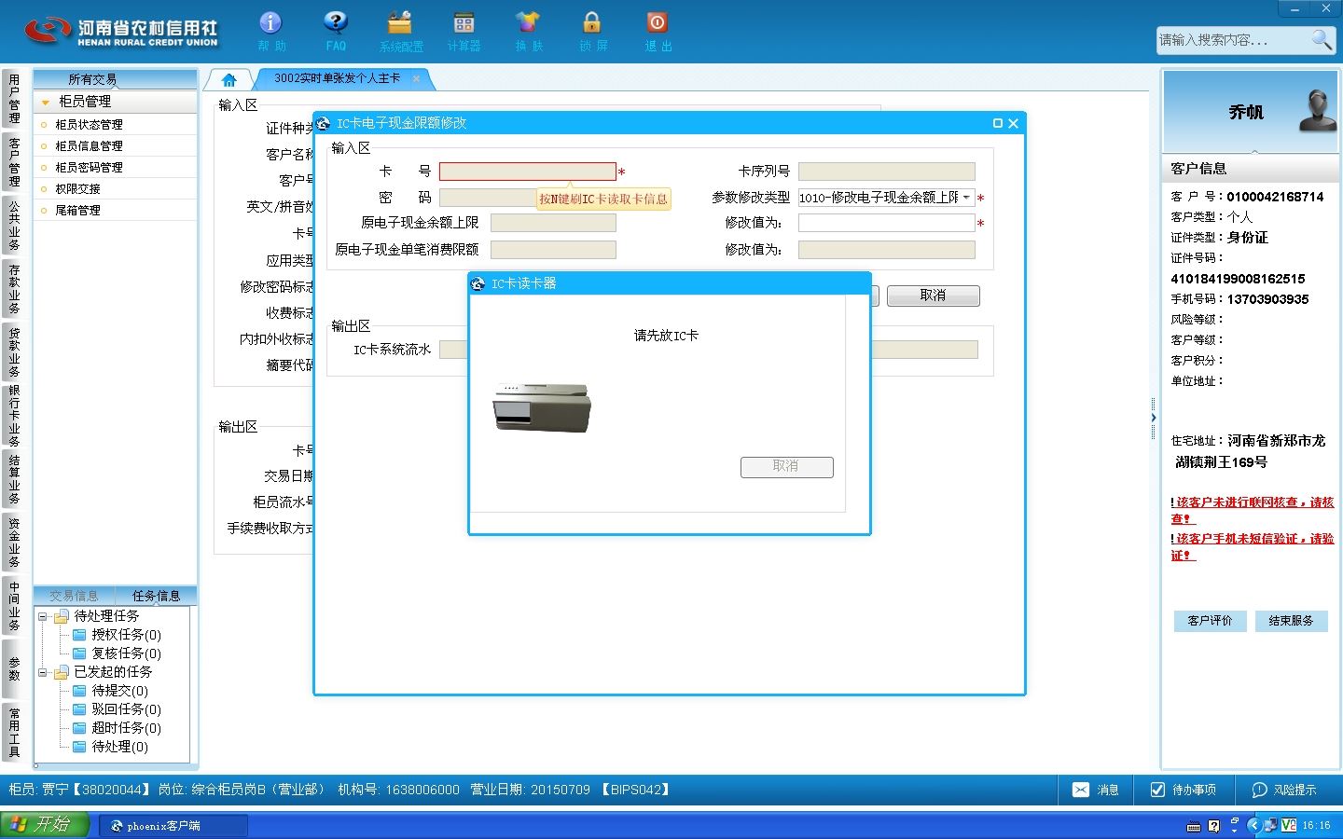
Task: Open 柜员密码管理 menu item
Action: click(x=89, y=167)
